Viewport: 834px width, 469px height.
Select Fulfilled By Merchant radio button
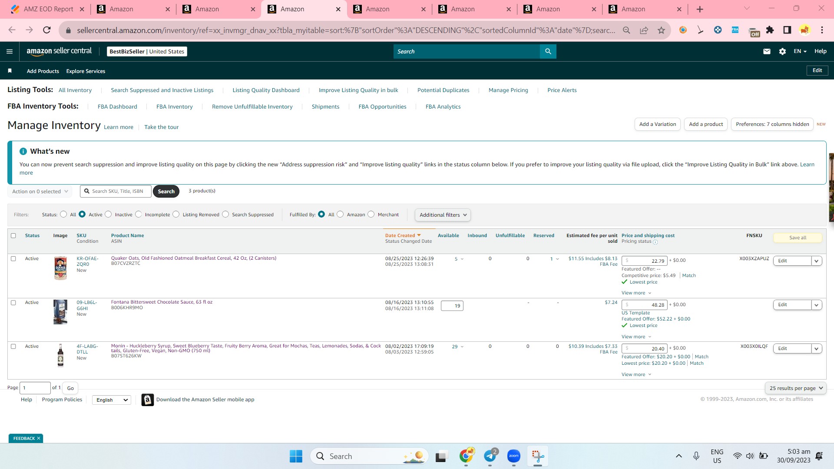pyautogui.click(x=371, y=214)
